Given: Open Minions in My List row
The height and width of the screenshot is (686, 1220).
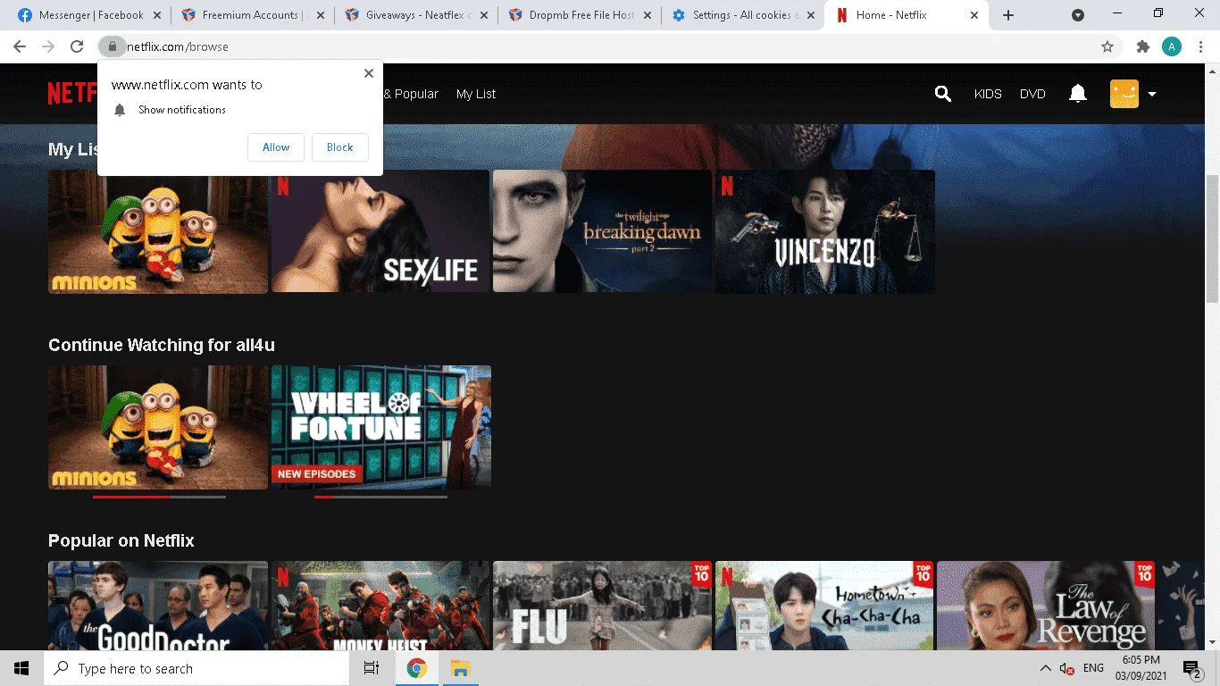Looking at the screenshot, I should click(158, 232).
